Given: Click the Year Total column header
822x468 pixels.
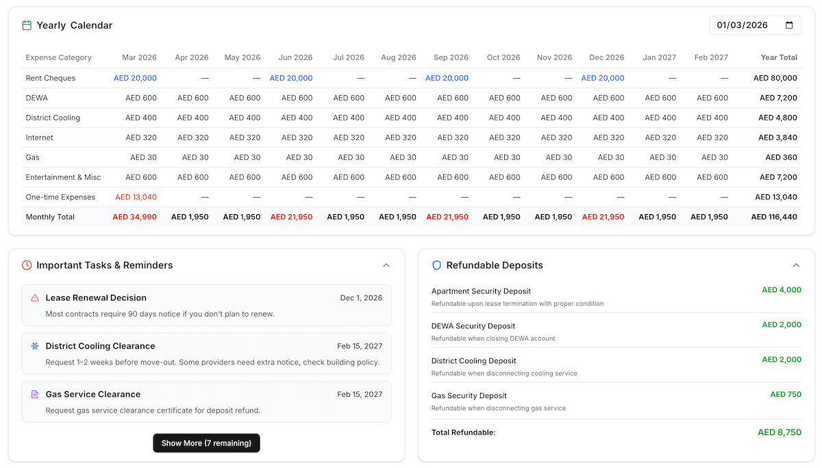Looking at the screenshot, I should [779, 57].
